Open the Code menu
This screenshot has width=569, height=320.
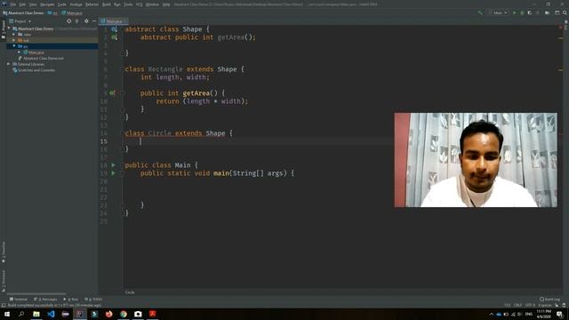[62, 4]
